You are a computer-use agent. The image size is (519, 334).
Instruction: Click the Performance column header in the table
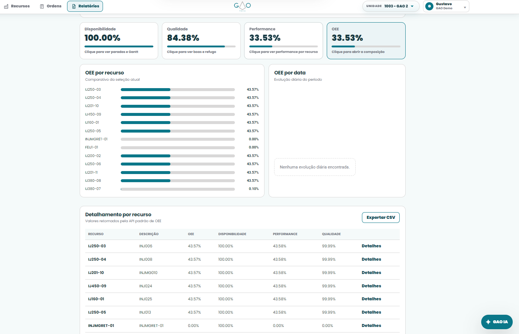point(285,234)
